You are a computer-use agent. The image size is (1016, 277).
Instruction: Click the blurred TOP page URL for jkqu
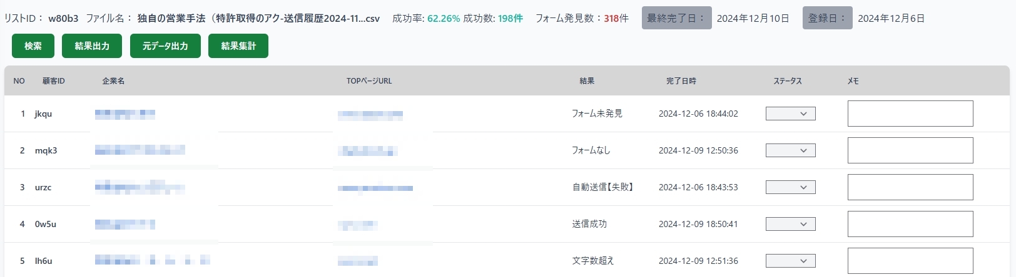370,115
